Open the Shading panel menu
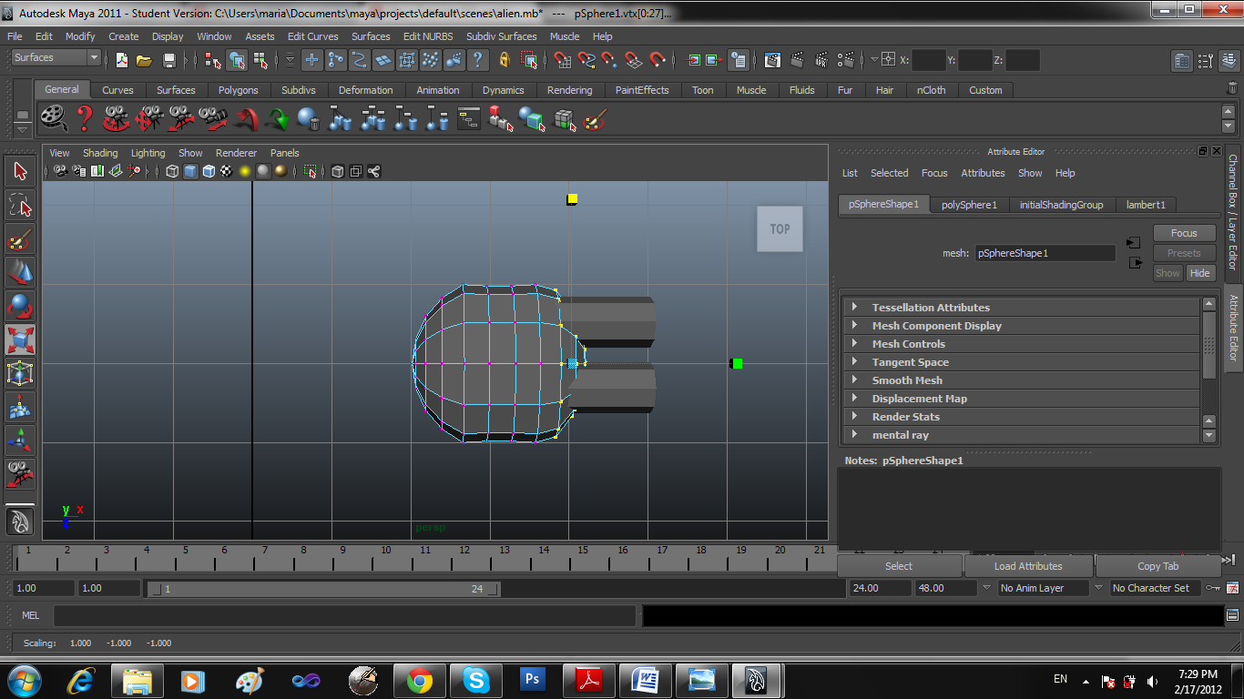Image resolution: width=1244 pixels, height=699 pixels. coord(100,153)
